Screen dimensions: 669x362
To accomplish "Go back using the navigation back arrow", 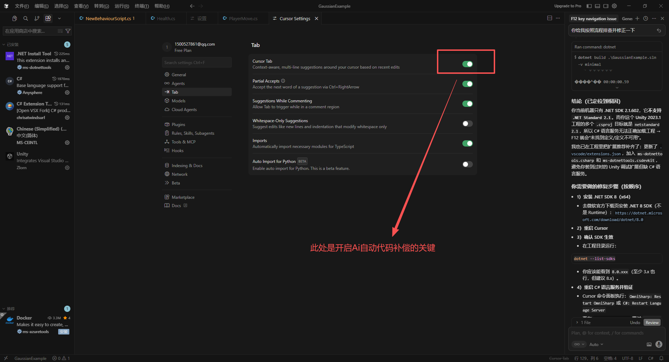I will pyautogui.click(x=192, y=6).
